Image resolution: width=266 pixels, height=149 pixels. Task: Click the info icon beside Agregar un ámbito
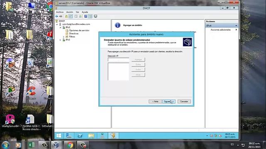tap(118, 25)
